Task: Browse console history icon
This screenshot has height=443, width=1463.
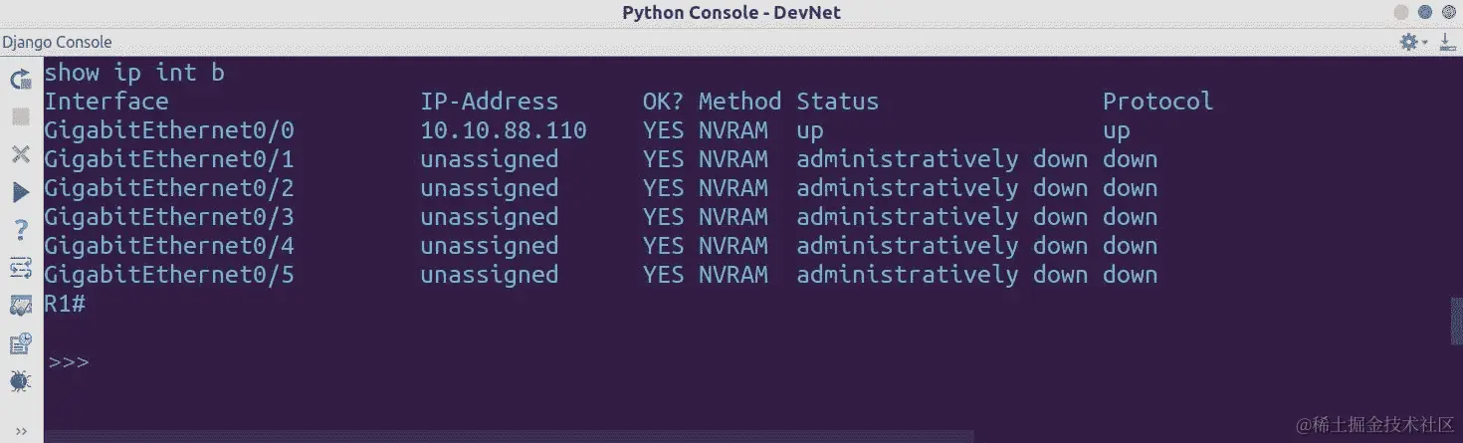Action: pyautogui.click(x=20, y=343)
